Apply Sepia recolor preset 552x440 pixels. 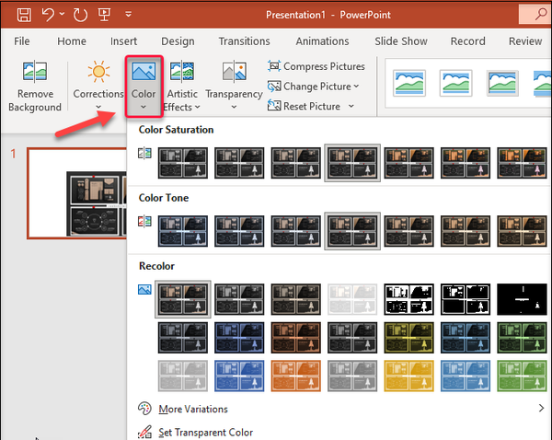[x=295, y=299]
